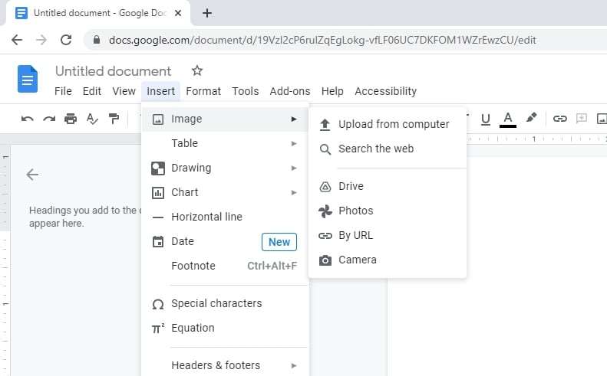Open a new browser tab
This screenshot has width=607, height=376.
tap(207, 13)
